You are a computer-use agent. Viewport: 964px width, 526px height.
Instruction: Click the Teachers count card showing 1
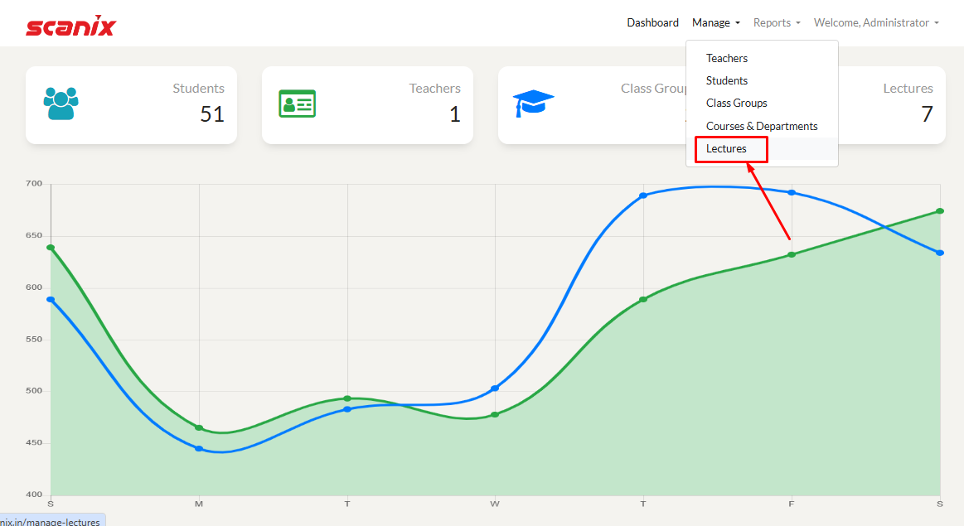367,105
